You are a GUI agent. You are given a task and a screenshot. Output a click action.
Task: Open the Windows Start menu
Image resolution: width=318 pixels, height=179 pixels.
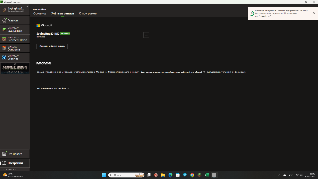click(x=104, y=175)
